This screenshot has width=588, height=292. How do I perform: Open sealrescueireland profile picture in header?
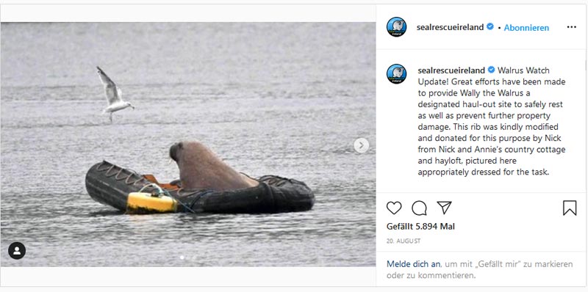pyautogui.click(x=396, y=27)
